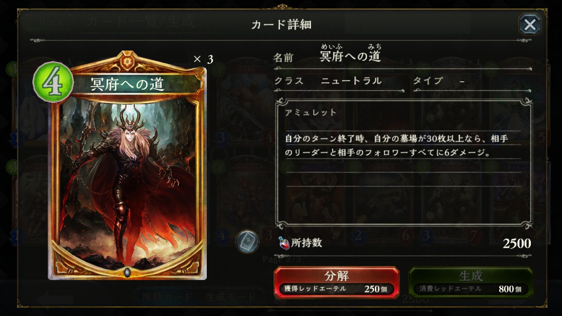Click the アミュレット card type label
The height and width of the screenshot is (316, 562).
(311, 112)
